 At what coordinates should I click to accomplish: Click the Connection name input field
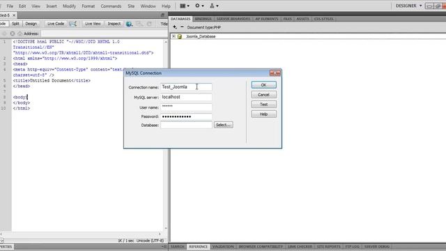(186, 86)
